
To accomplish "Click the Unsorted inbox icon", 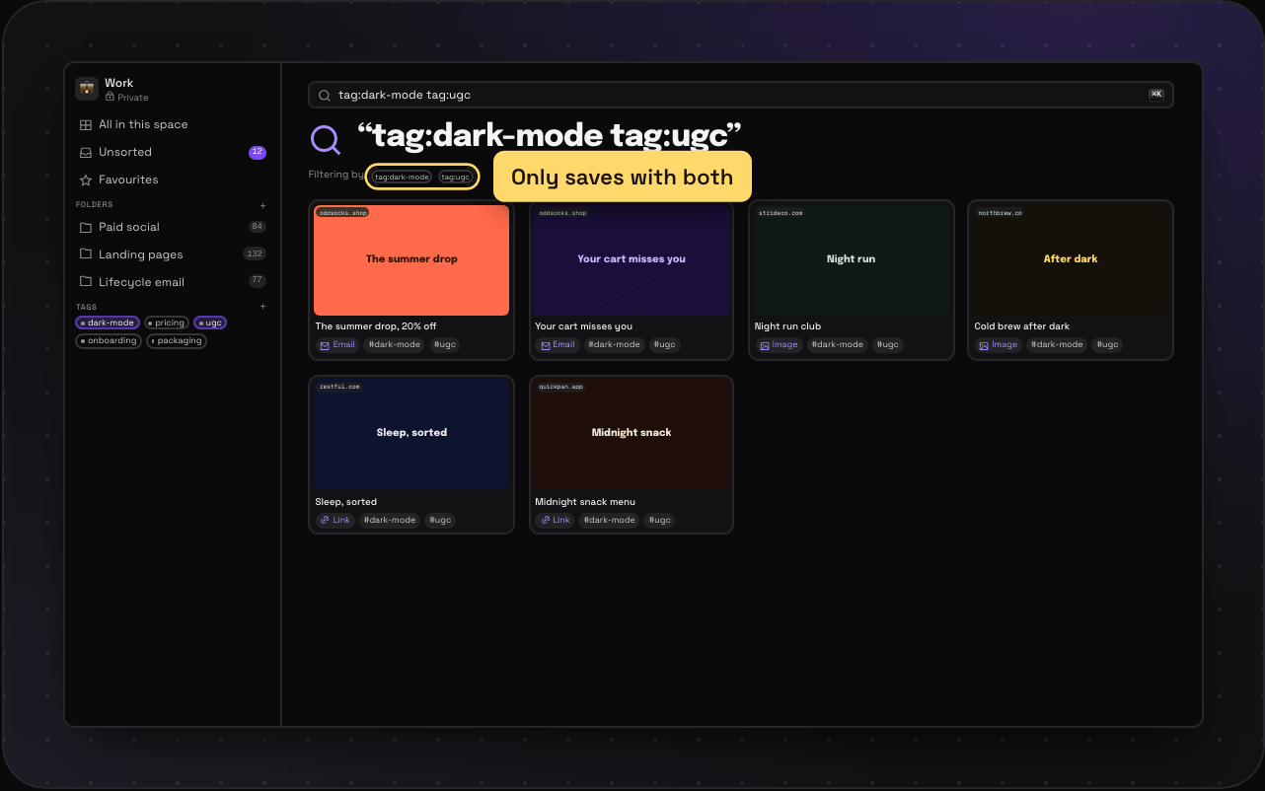I will coord(86,153).
